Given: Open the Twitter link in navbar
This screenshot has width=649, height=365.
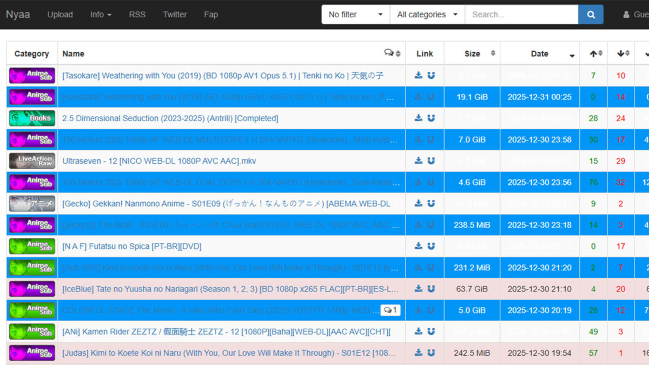Looking at the screenshot, I should (175, 15).
